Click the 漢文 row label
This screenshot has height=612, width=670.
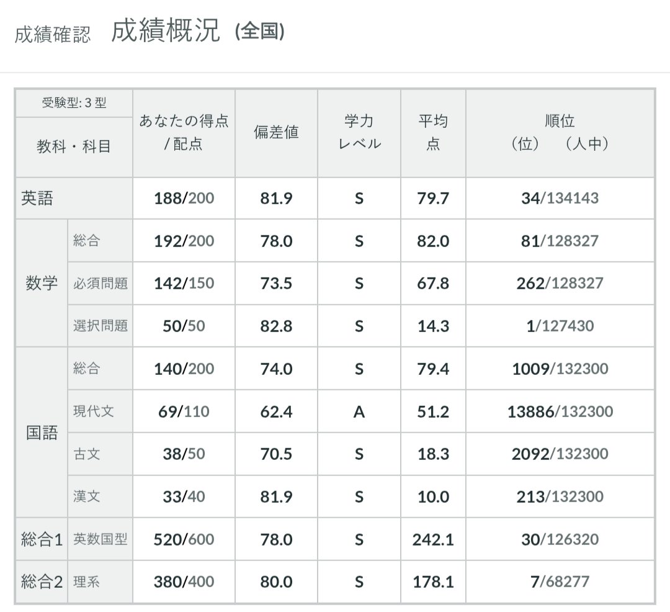point(87,497)
